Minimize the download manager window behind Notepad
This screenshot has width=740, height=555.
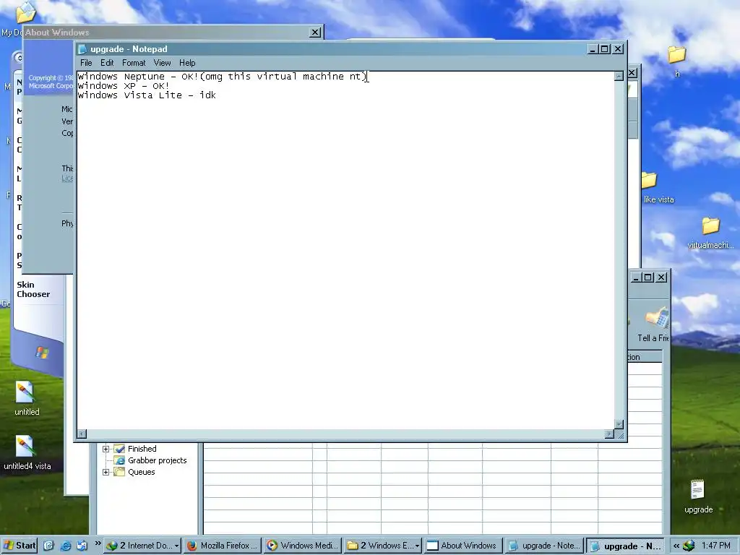point(637,277)
